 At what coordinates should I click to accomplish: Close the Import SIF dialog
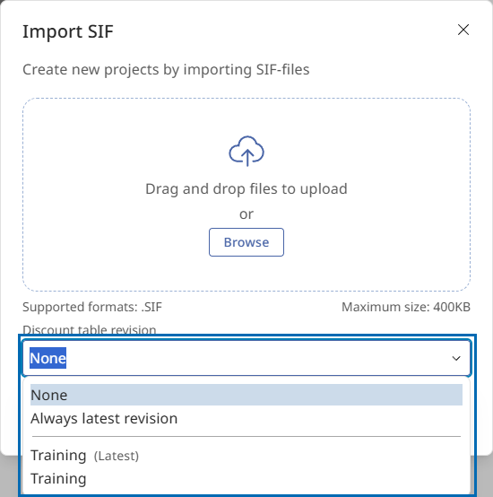pos(463,30)
